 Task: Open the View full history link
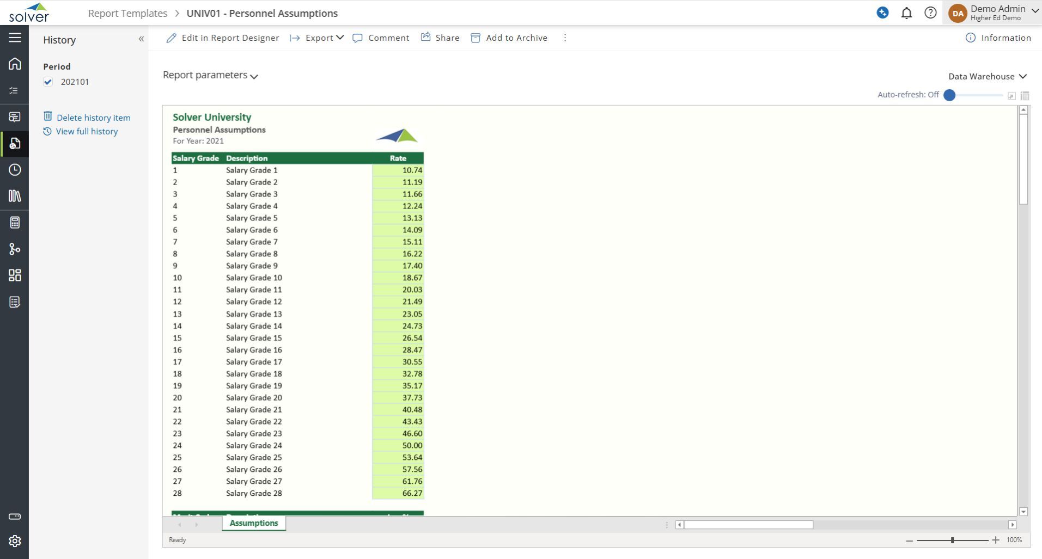coord(87,131)
